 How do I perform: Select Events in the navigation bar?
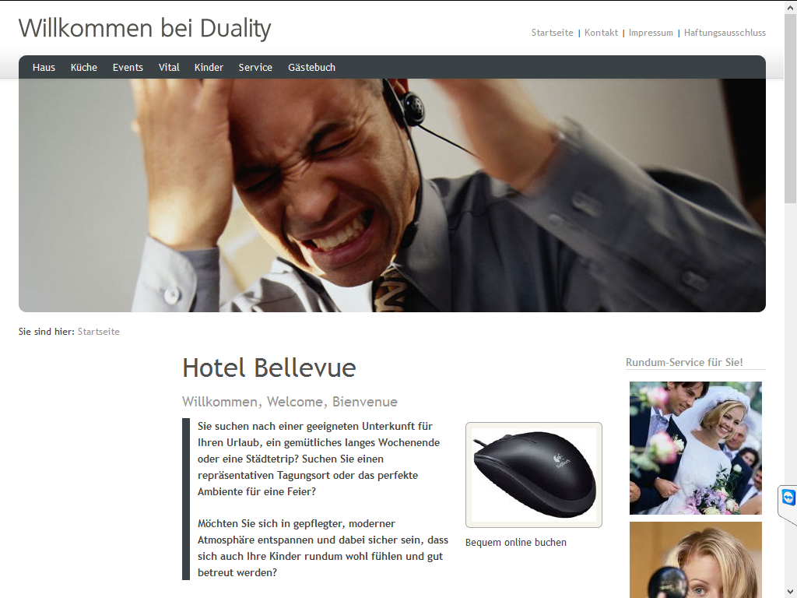[x=128, y=67]
